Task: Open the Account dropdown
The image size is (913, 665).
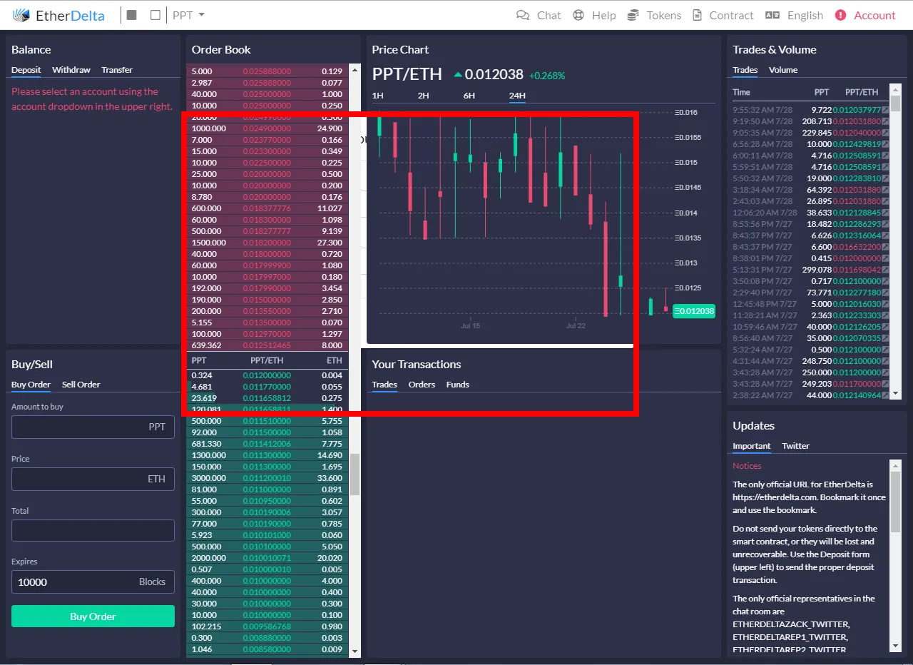Action: click(x=865, y=15)
